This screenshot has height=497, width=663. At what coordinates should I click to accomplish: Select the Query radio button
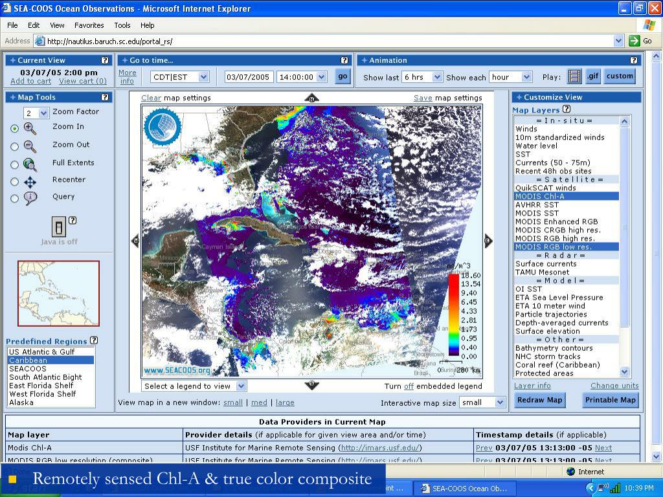(x=14, y=198)
